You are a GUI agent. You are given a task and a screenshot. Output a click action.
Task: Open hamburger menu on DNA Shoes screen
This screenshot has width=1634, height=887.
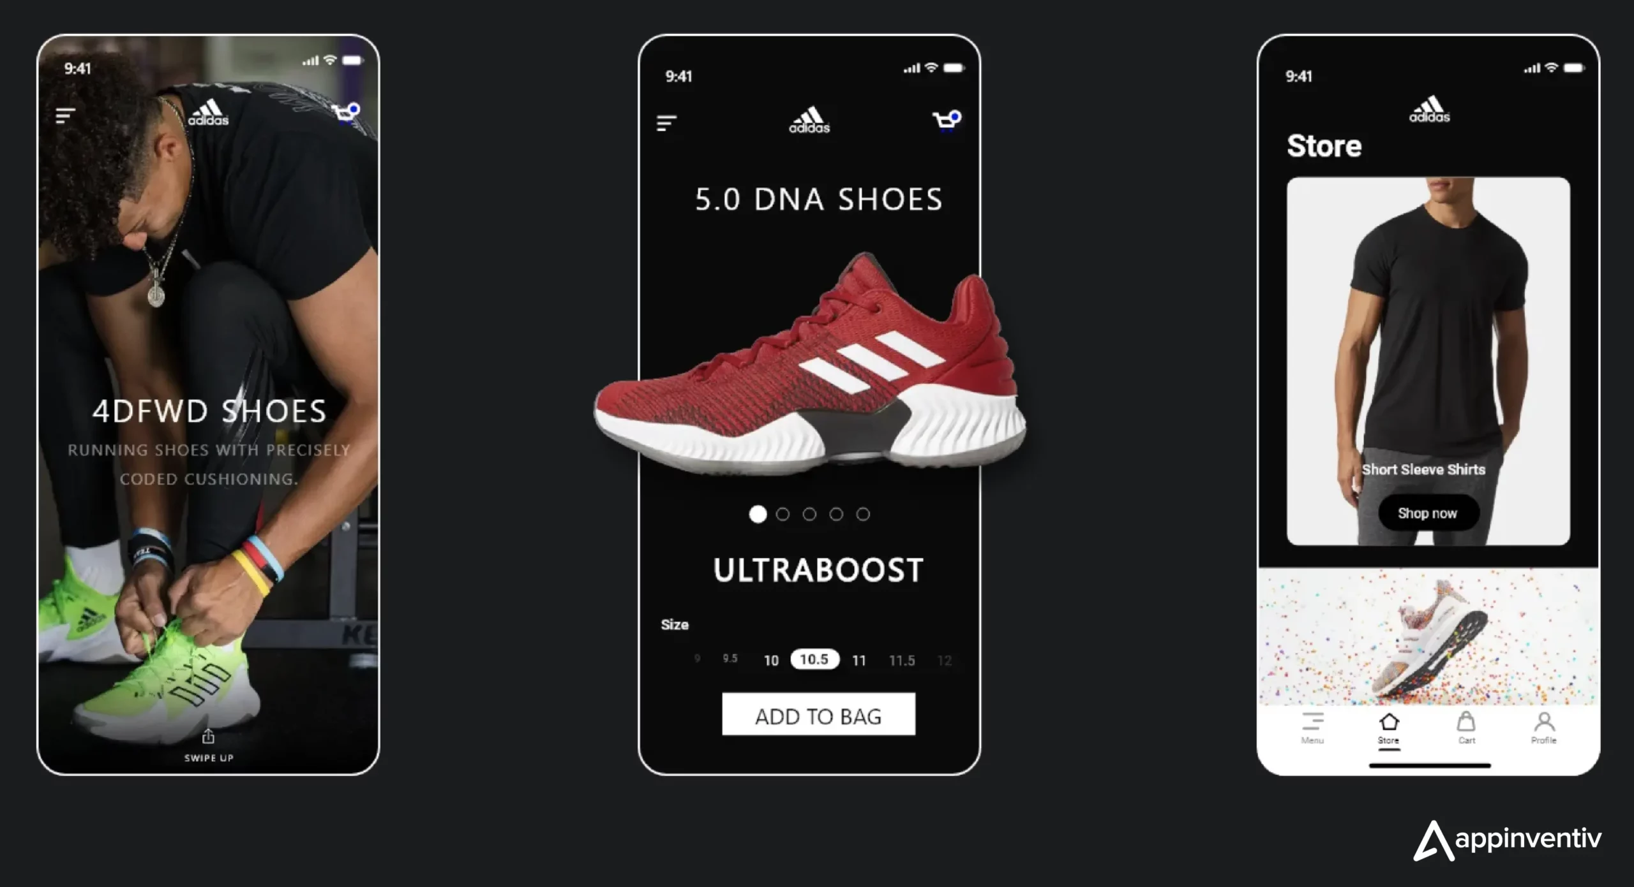[x=666, y=123]
